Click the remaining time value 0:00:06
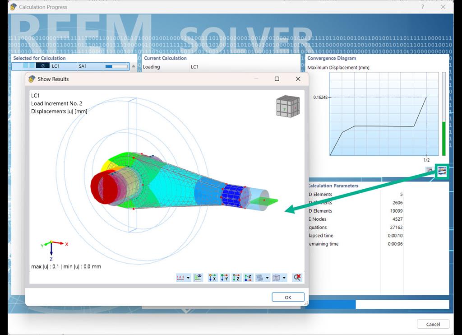This screenshot has height=335, width=462. pyautogui.click(x=395, y=244)
